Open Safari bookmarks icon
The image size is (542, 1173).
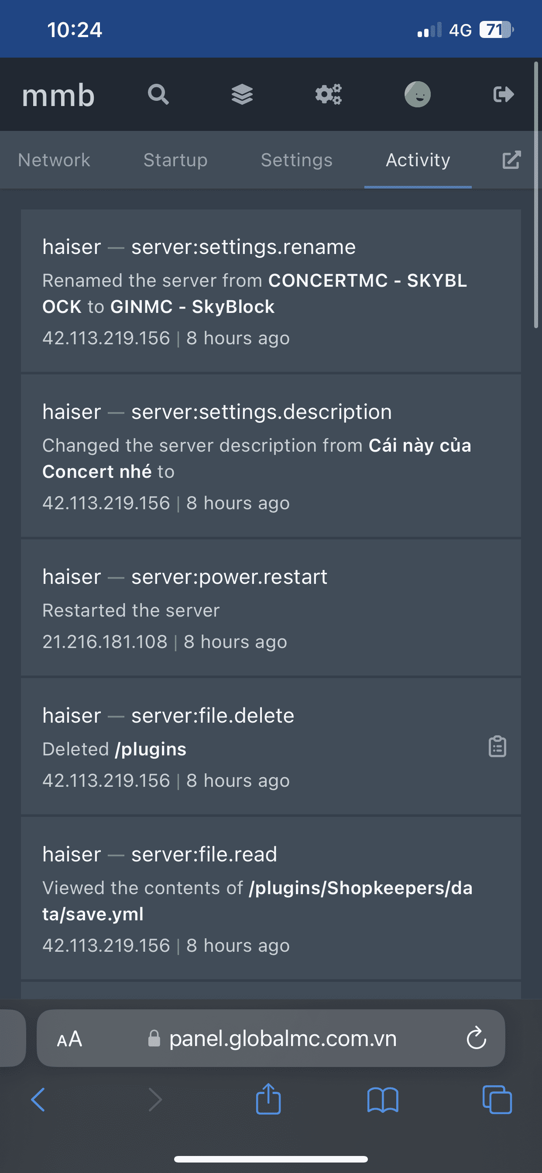pyautogui.click(x=383, y=1100)
